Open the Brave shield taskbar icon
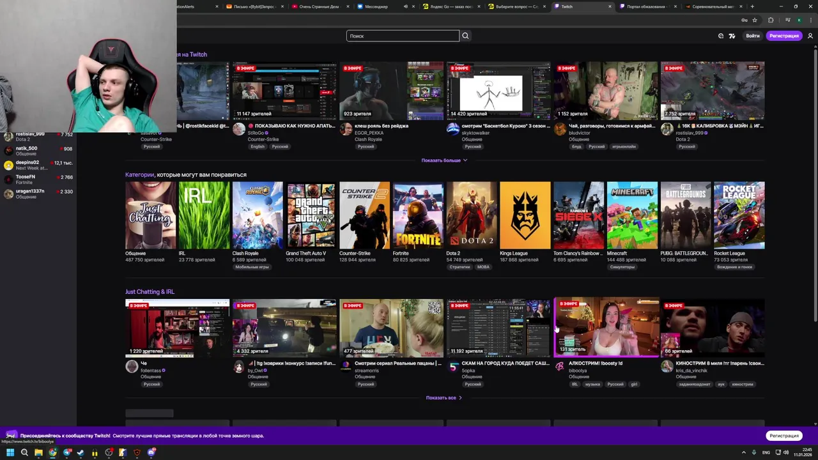Screen dimensions: 818x460 [x=137, y=452]
